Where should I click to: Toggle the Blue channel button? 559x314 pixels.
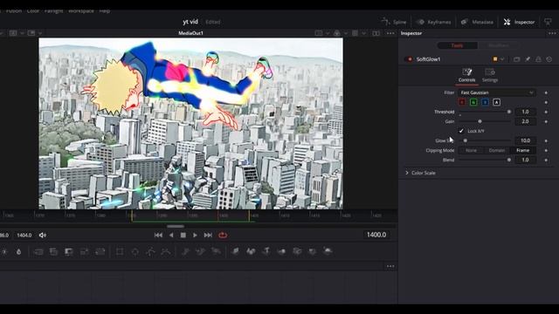pyautogui.click(x=485, y=102)
